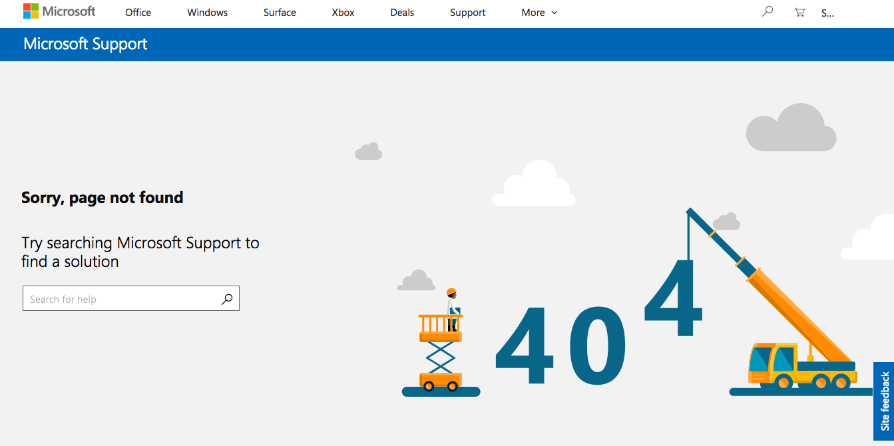Go to the Surface section

[x=280, y=13]
